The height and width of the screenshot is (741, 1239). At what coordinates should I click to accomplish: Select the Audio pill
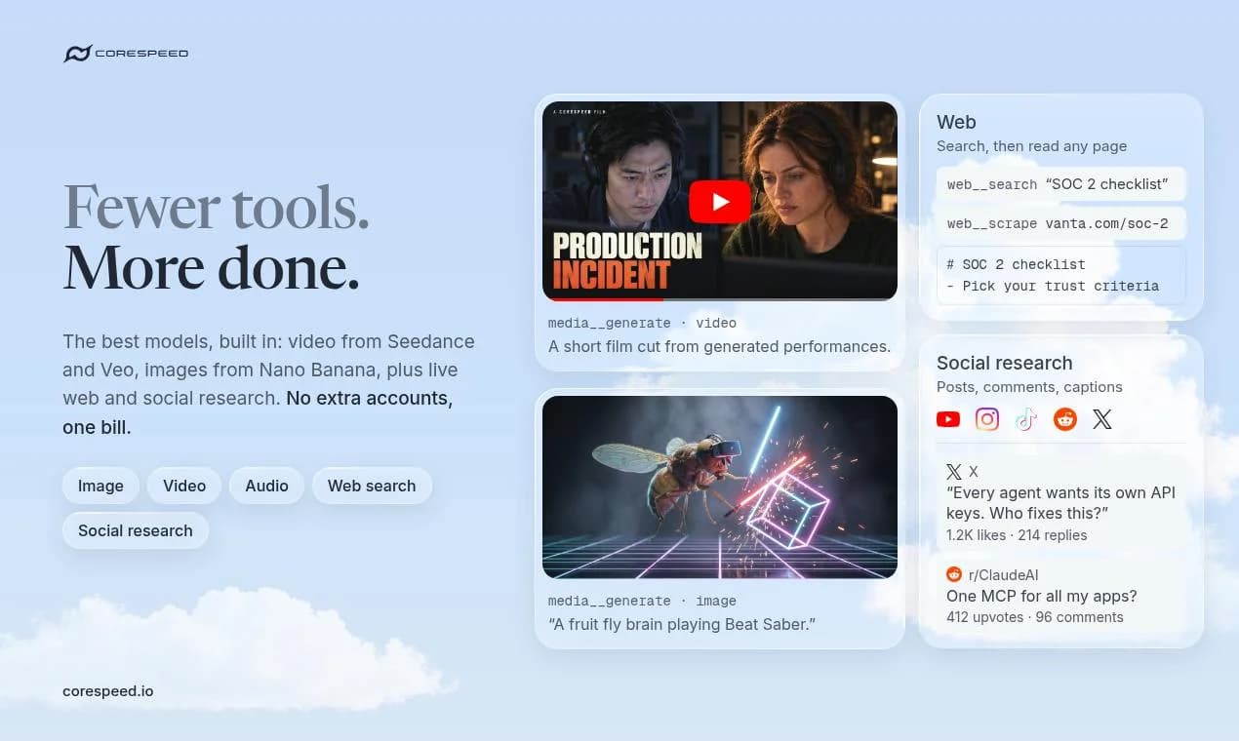tap(266, 486)
